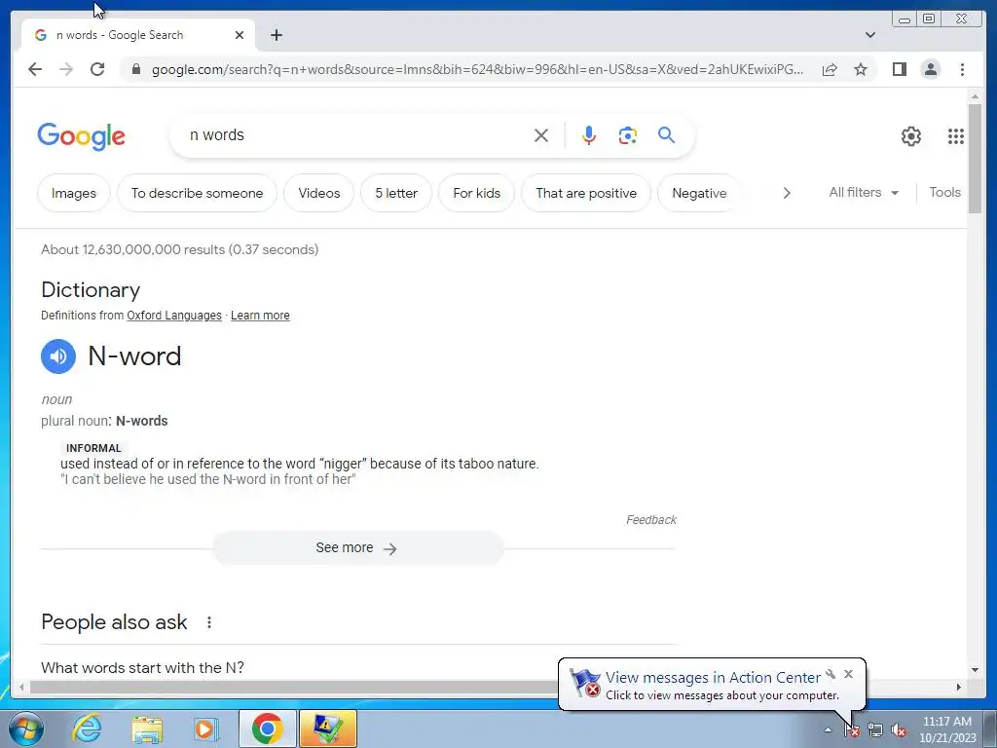The image size is (997, 748).
Task: Open 'People also ask' three-dot options
Action: coord(208,622)
